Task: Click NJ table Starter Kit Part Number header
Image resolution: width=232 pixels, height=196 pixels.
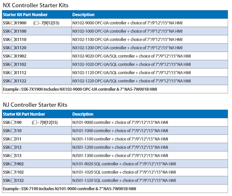Action: (x=24, y=114)
